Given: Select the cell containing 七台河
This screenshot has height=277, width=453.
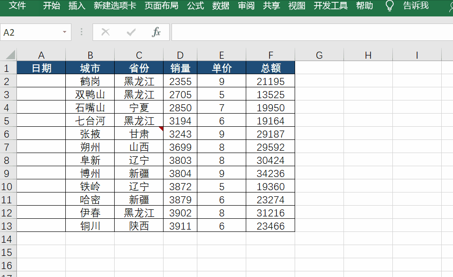Looking at the screenshot, I should 90,121.
